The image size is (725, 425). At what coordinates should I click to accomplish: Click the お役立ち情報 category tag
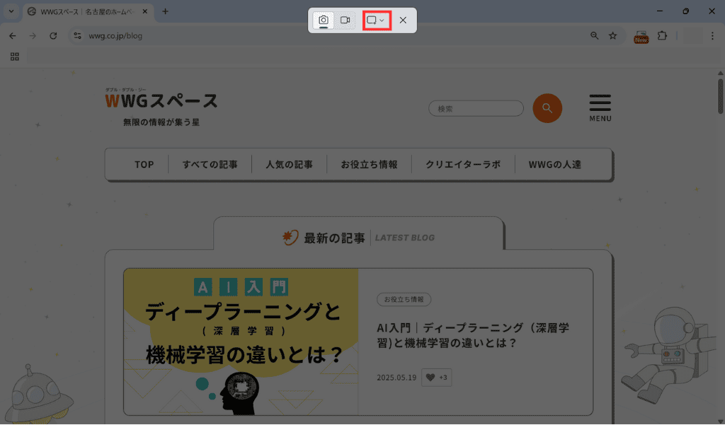402,299
